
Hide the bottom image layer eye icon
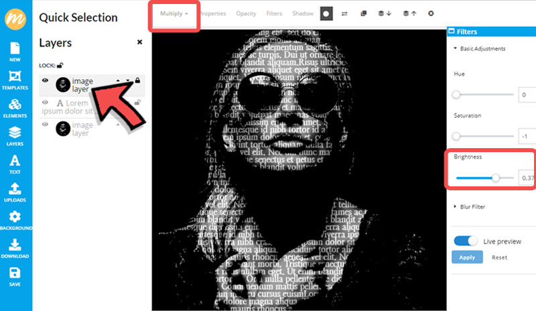coord(45,124)
